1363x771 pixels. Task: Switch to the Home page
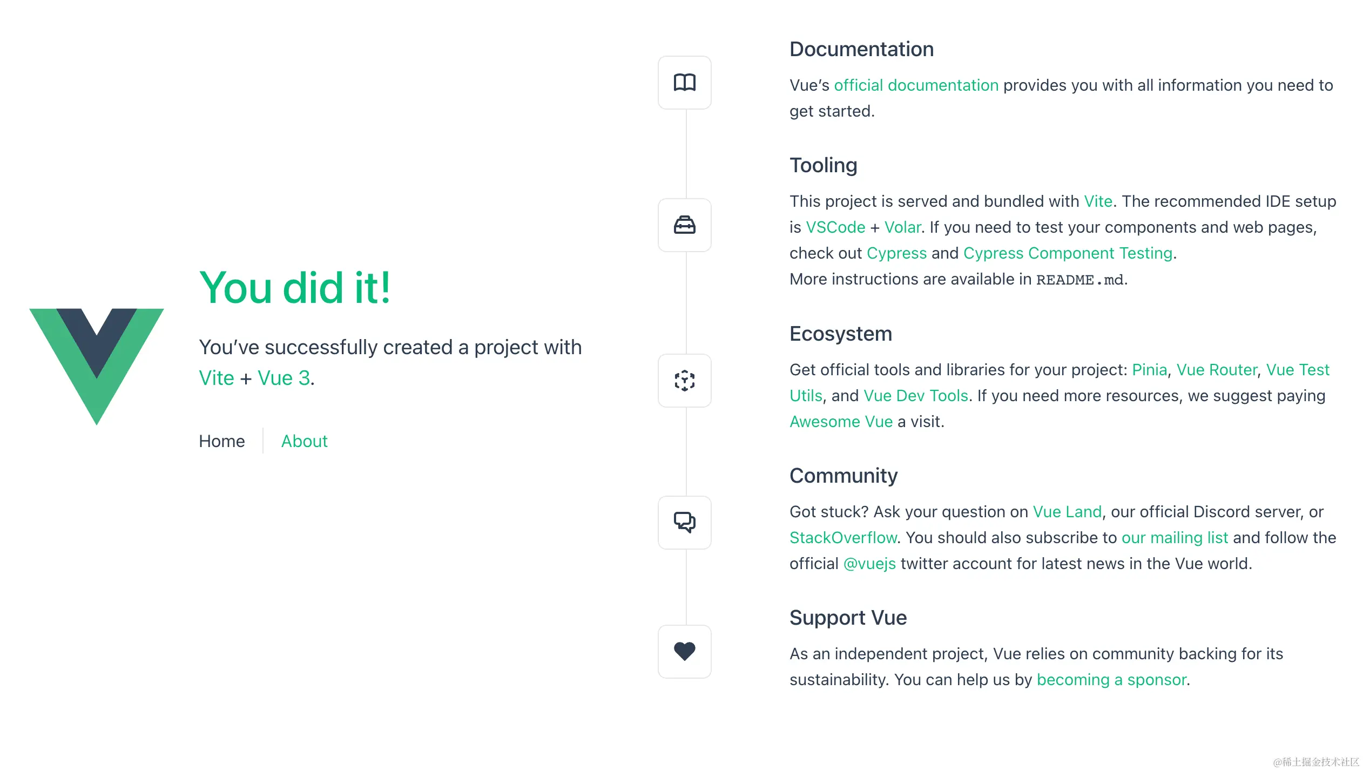(x=221, y=441)
